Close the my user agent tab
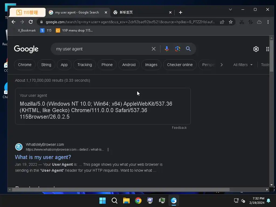Image resolution: width=276 pixels, height=207 pixels. [x=106, y=12]
